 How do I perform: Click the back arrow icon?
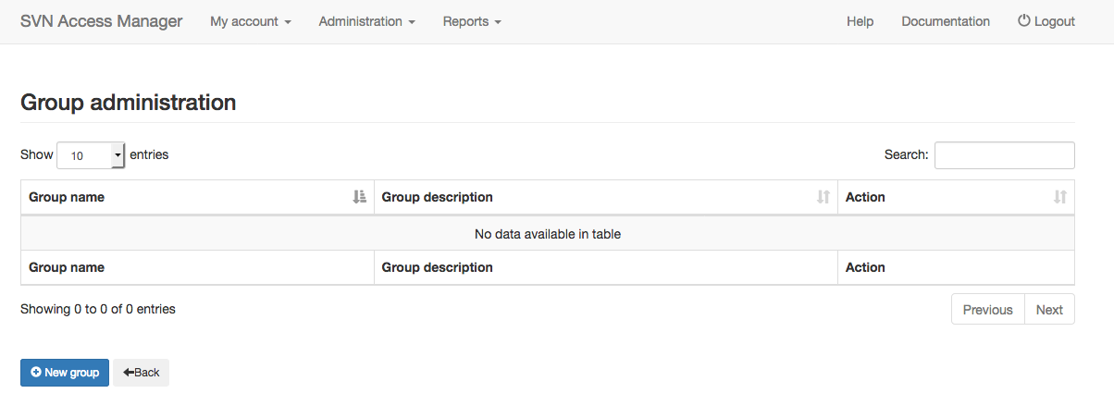[129, 373]
